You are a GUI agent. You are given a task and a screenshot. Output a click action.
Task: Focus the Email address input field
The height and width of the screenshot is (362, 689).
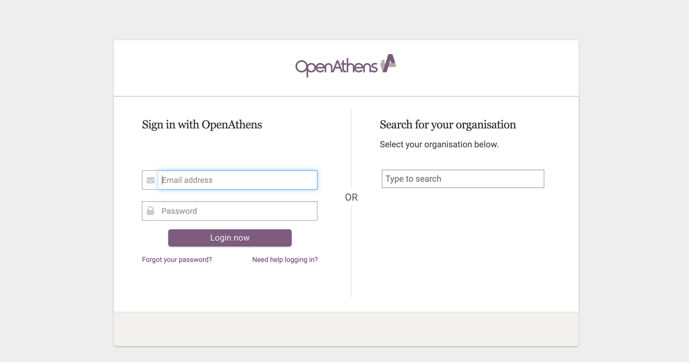click(237, 180)
